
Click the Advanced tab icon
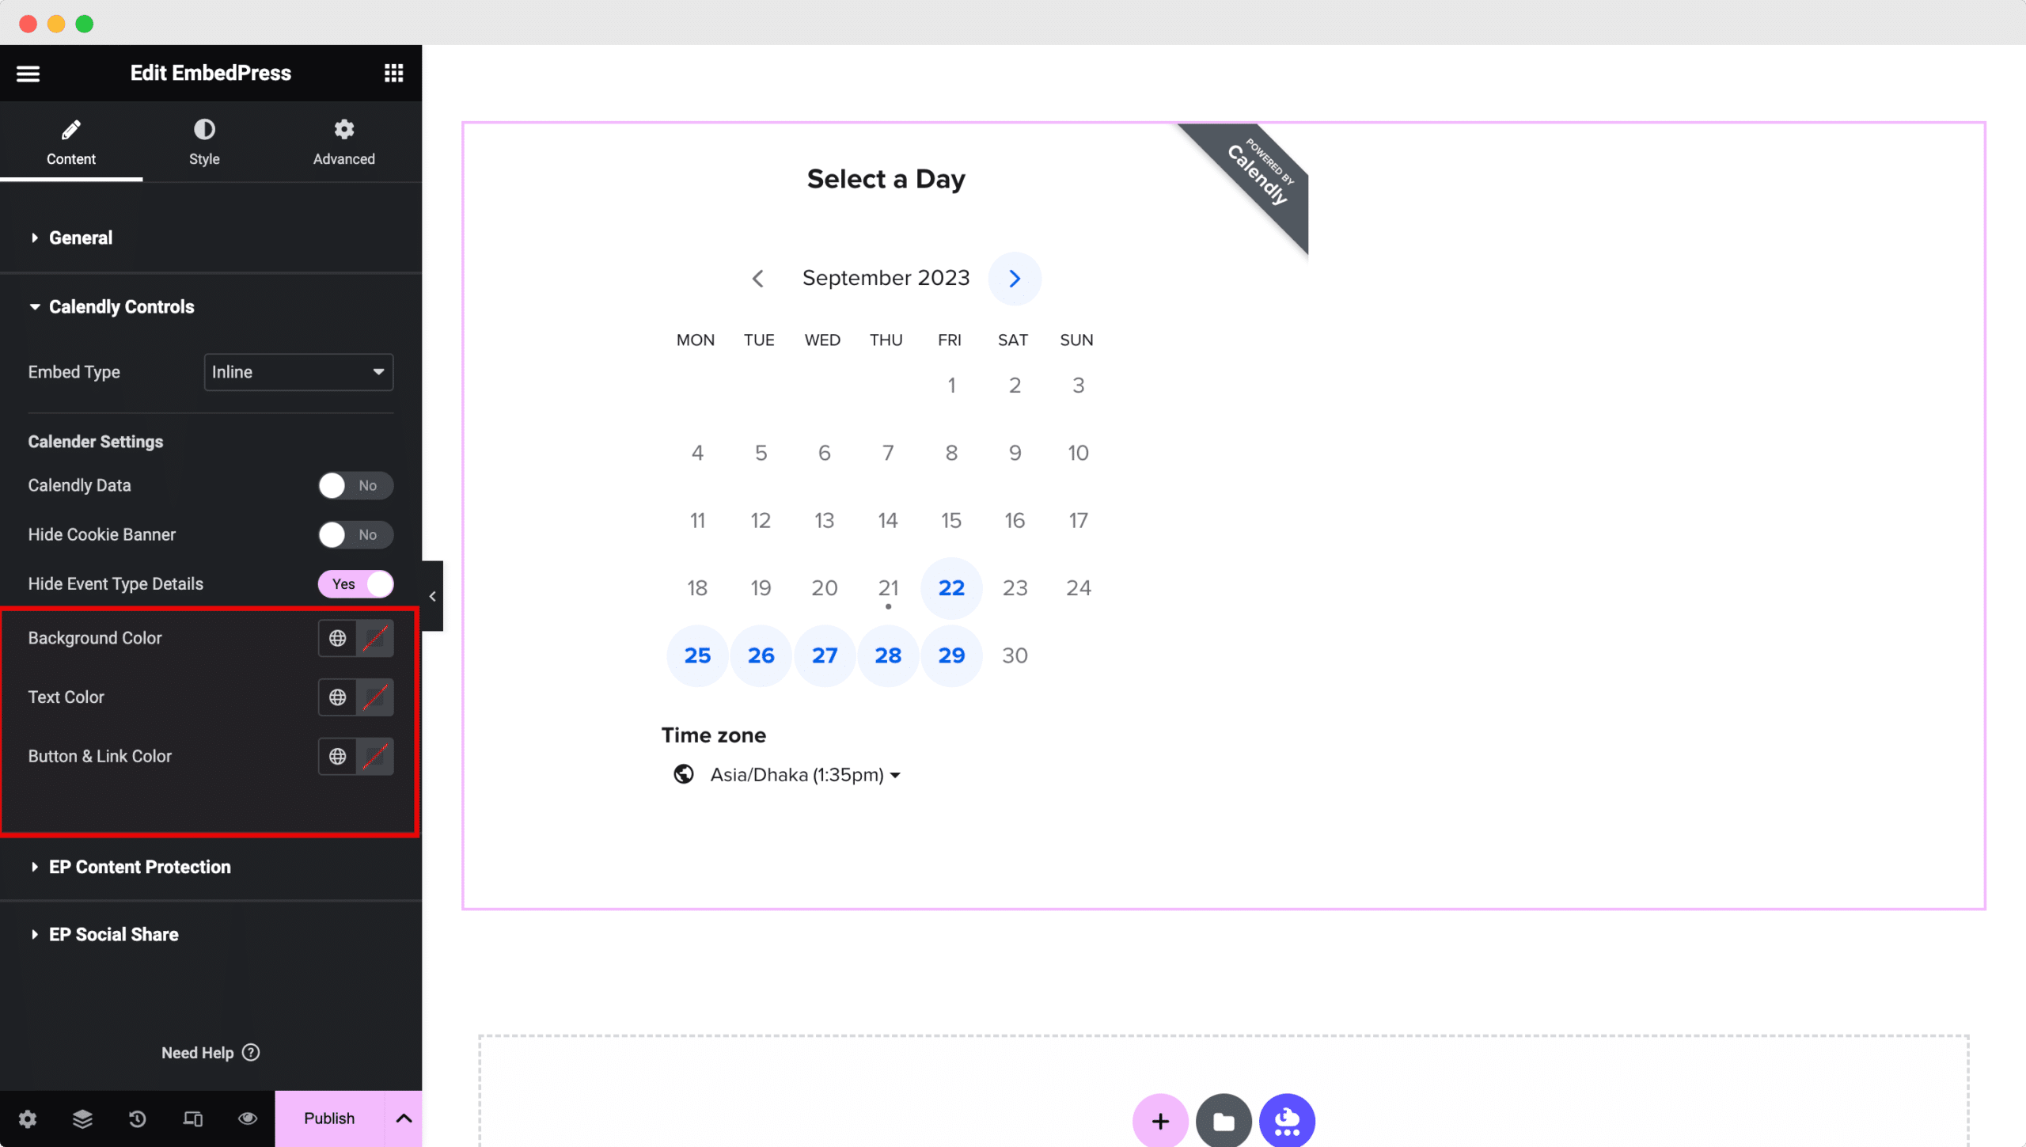(343, 130)
